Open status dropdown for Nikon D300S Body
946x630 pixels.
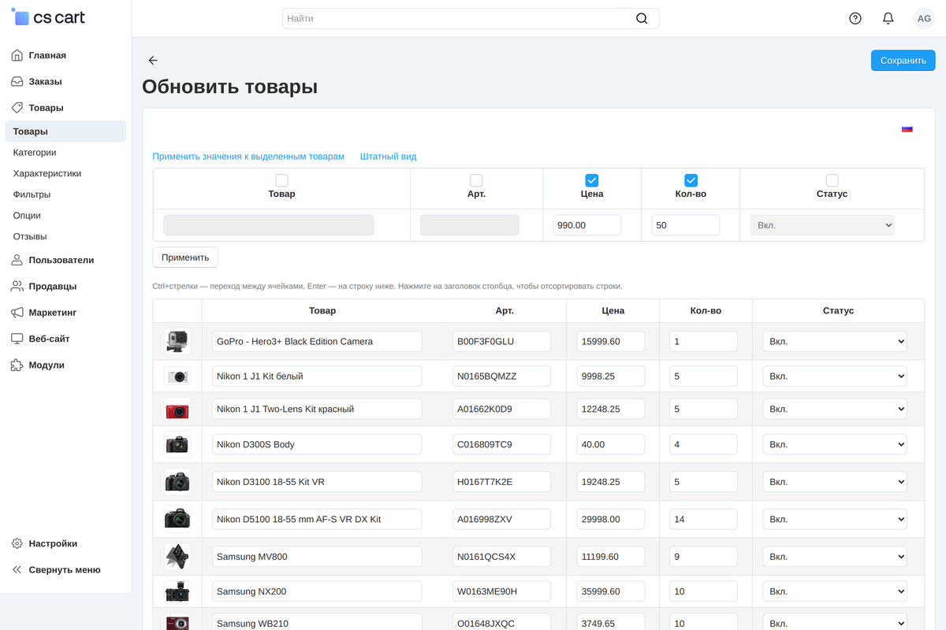pos(835,444)
